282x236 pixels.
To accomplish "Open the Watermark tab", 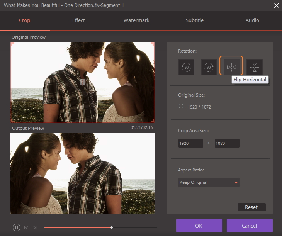I will pyautogui.click(x=136, y=20).
